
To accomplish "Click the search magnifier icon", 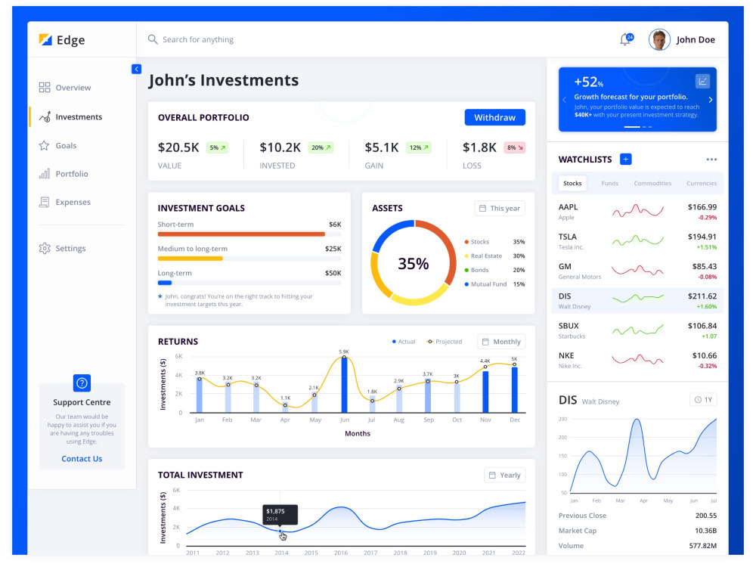I will click(x=152, y=39).
